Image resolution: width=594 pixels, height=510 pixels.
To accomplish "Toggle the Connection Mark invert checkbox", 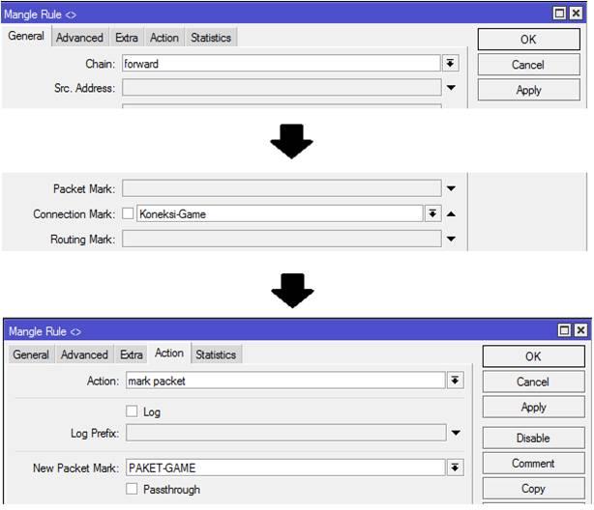I will [128, 213].
